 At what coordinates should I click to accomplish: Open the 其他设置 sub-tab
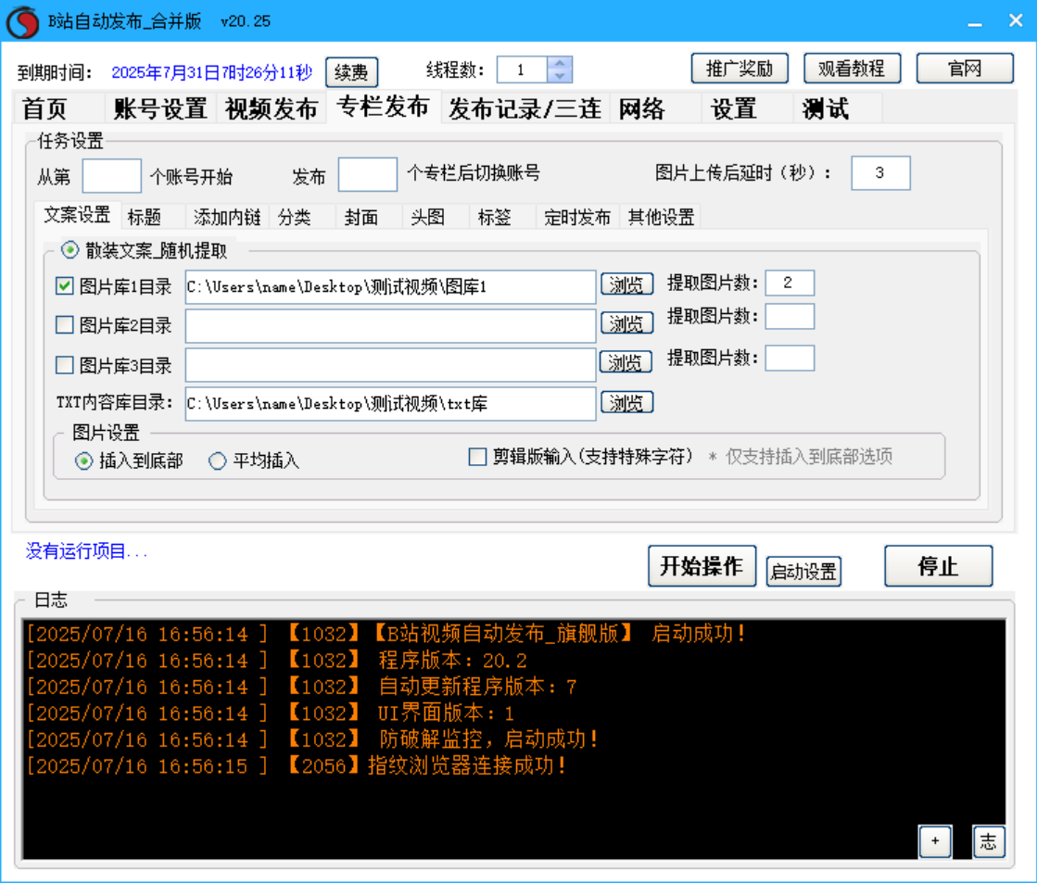coord(661,217)
